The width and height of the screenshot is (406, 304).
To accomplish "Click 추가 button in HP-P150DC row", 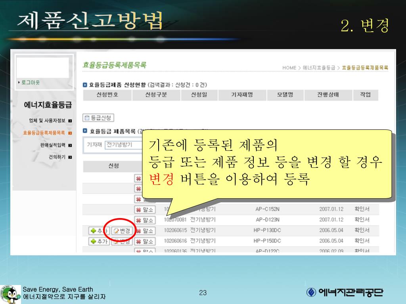I will click(99, 241).
